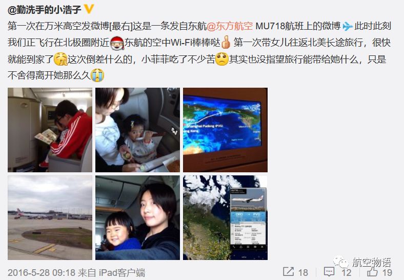Click the 2016-5-28 09:18 timestamp
The image size is (404, 280).
41,272
